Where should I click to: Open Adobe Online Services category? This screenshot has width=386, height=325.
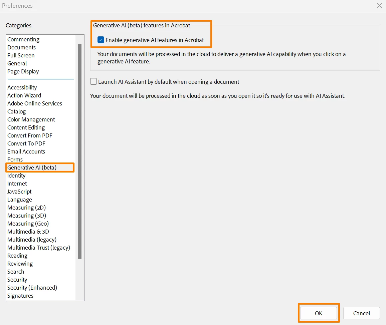point(35,103)
